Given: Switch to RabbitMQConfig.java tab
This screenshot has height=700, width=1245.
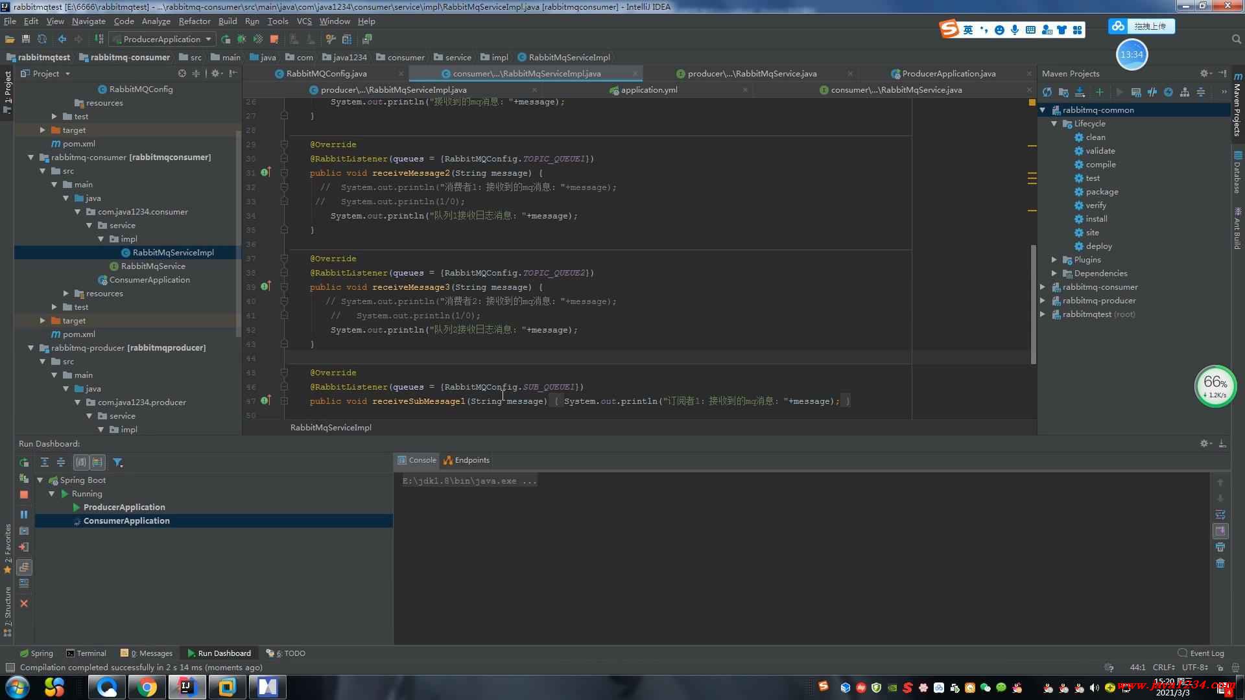Looking at the screenshot, I should coord(326,73).
